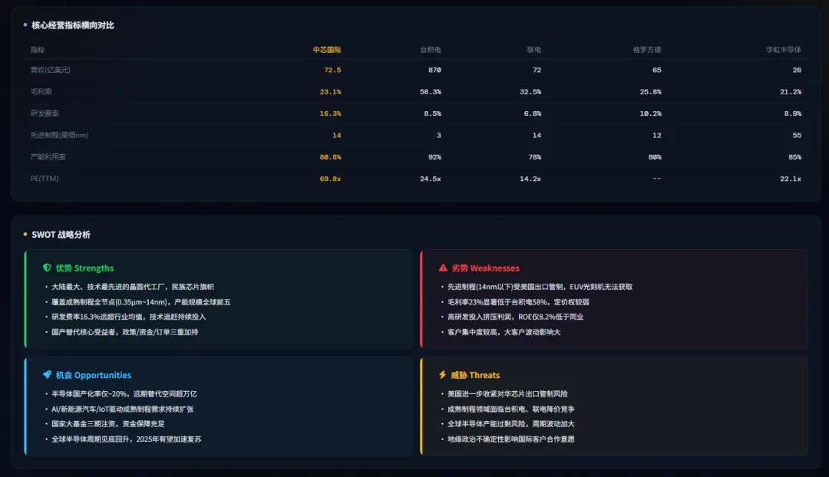Select the 美国进一步收紧对华芯片出口管制风险 bullet
829x477 pixels.
click(x=507, y=394)
